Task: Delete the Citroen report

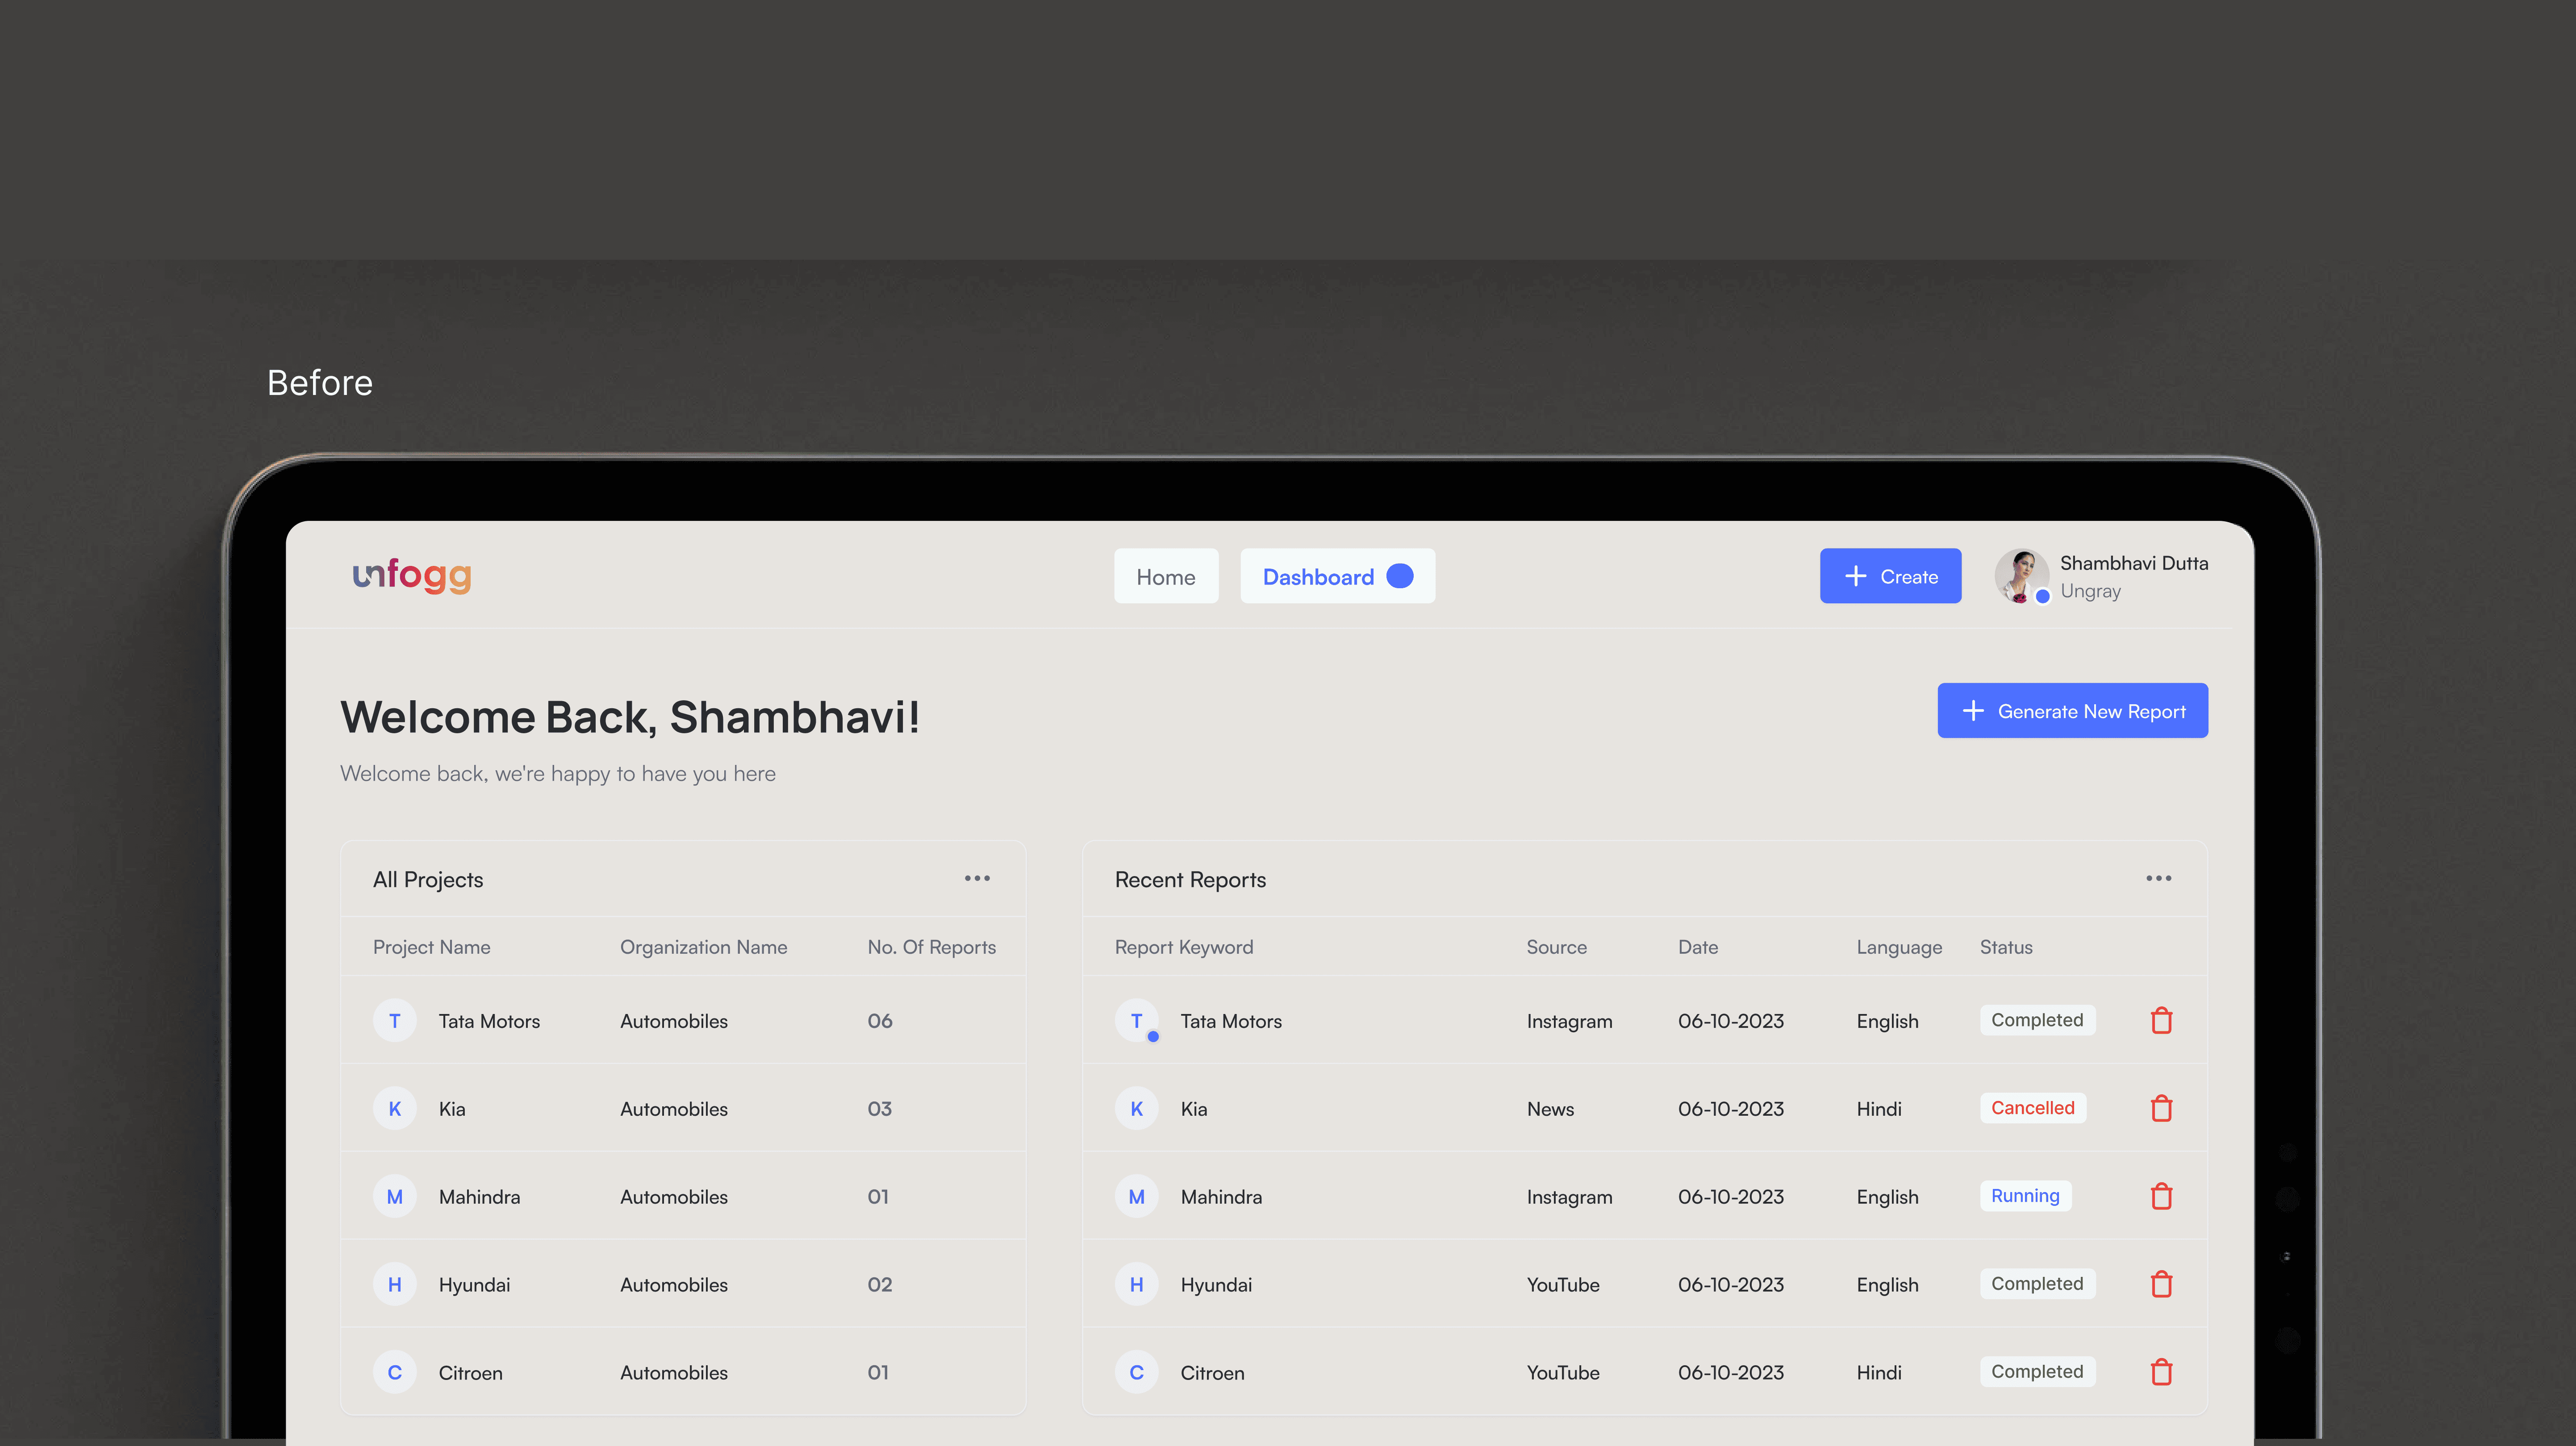Action: [2161, 1372]
